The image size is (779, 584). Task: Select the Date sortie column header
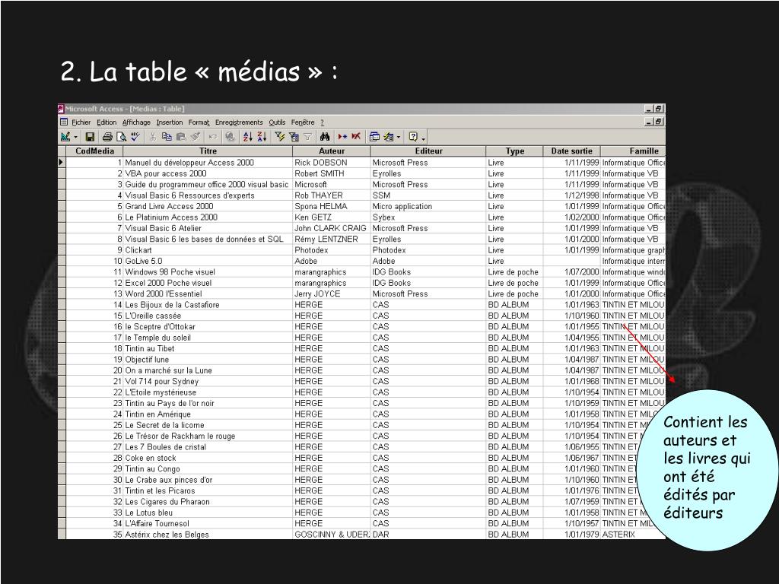(572, 151)
